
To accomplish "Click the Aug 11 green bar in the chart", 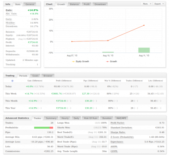I will (144, 50).
